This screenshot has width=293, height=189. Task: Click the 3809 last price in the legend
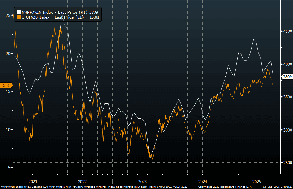point(94,12)
